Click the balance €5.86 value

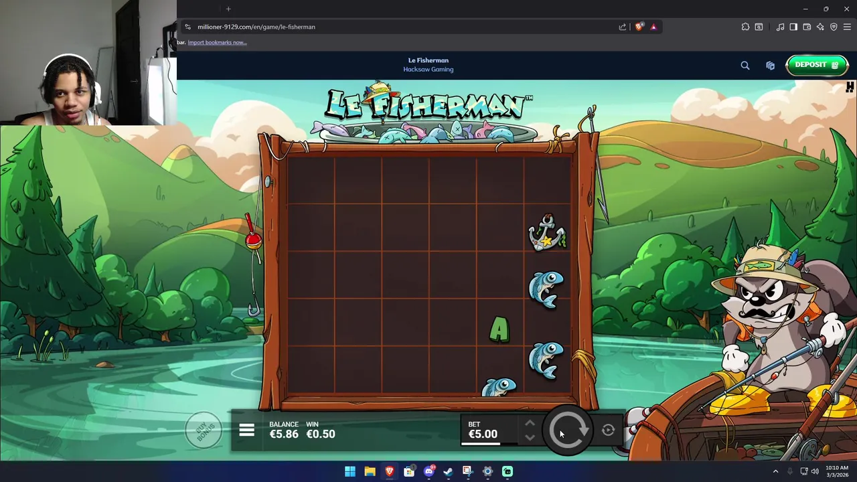(284, 434)
